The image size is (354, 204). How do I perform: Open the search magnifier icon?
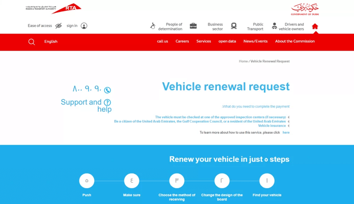(32, 42)
